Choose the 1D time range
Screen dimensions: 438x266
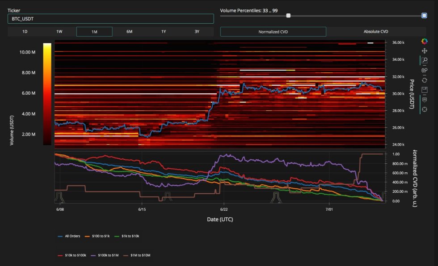coord(25,32)
